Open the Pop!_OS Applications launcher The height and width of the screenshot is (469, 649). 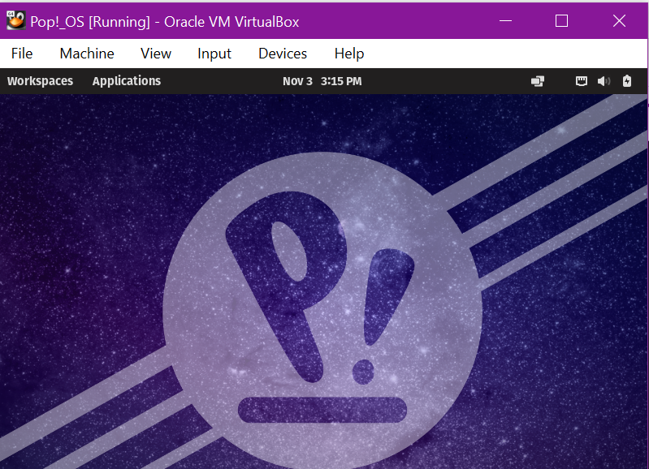click(x=126, y=81)
